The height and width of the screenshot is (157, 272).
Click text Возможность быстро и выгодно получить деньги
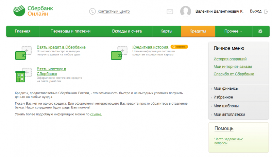[x=58, y=53]
